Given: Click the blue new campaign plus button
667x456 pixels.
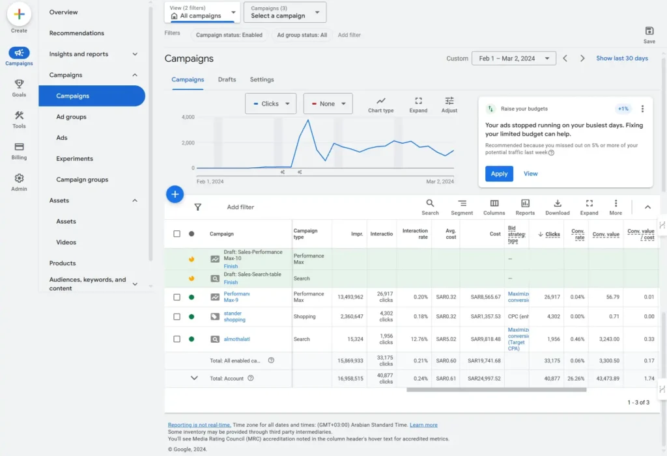Looking at the screenshot, I should point(175,194).
